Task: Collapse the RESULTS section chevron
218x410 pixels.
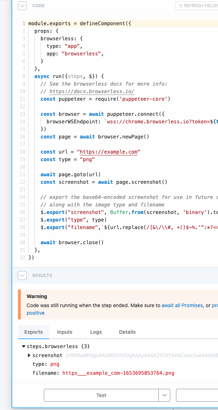Action: pos(22,275)
